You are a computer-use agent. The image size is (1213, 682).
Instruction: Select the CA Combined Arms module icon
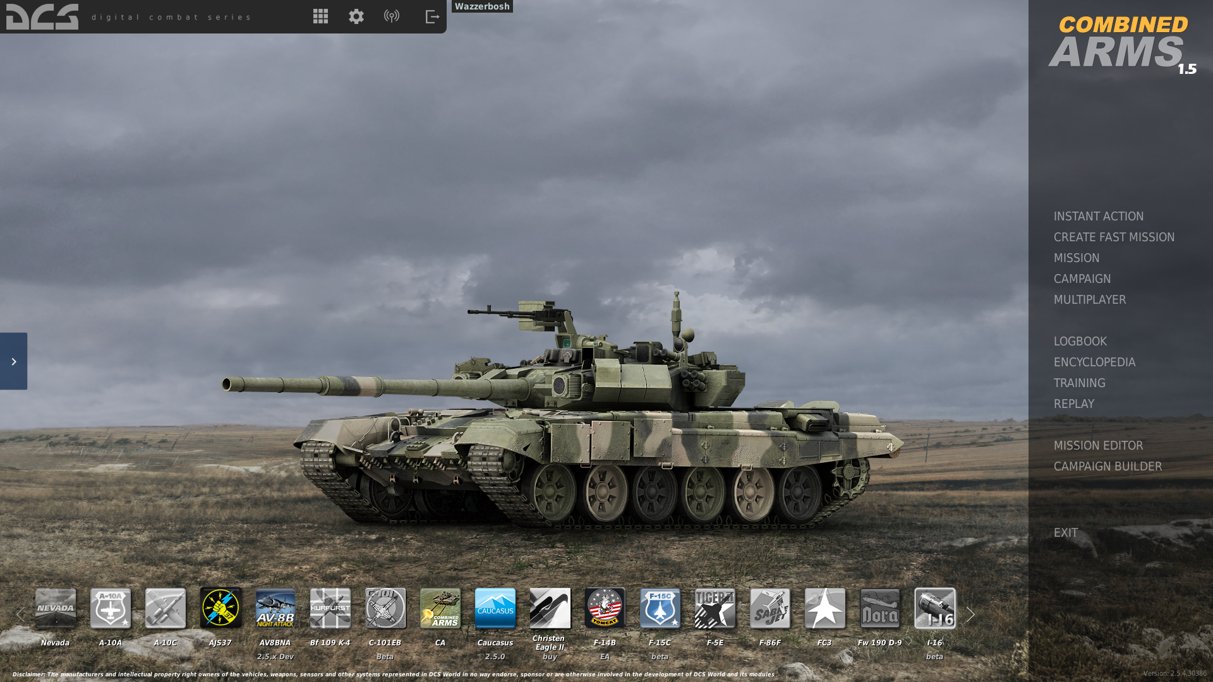click(x=440, y=608)
